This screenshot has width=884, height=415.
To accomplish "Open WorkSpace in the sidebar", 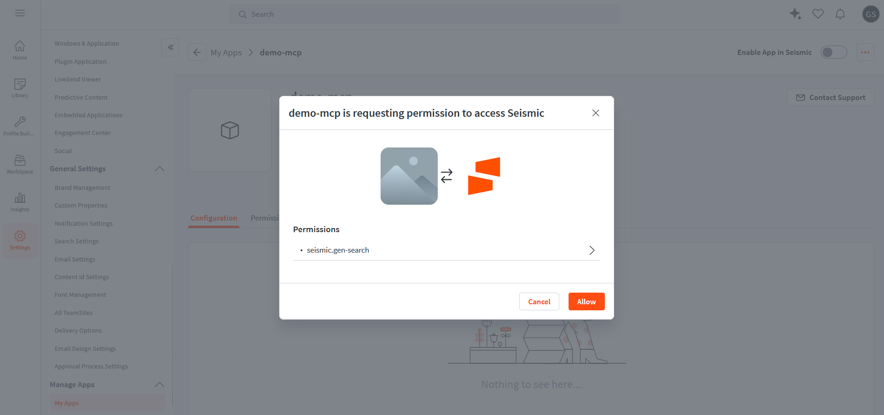I will tap(20, 164).
